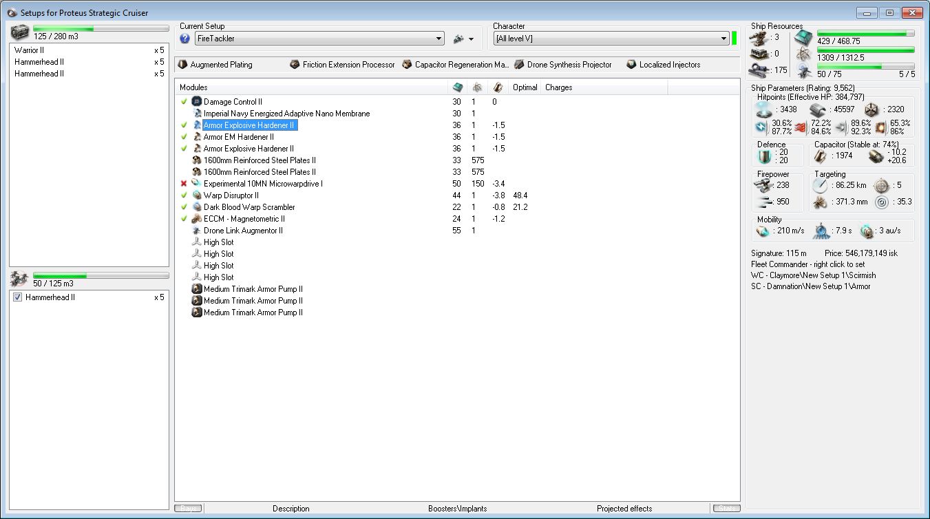
Task: Sort modules by the CPU column icon
Action: pyautogui.click(x=457, y=87)
